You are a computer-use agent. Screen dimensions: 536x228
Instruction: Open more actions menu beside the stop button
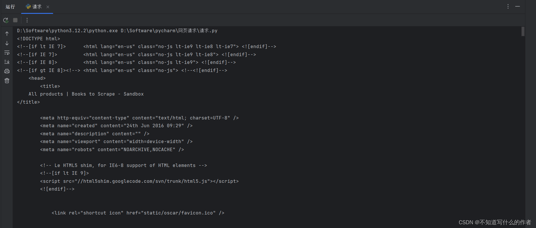point(27,20)
